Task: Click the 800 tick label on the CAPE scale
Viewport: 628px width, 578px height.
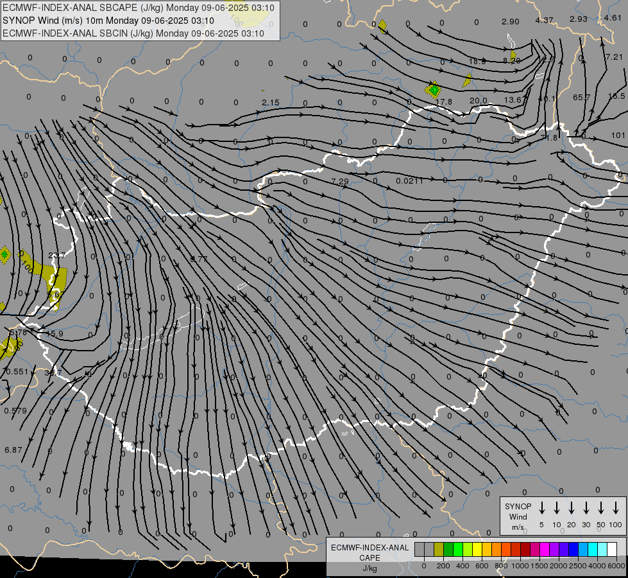Action: coord(501,566)
